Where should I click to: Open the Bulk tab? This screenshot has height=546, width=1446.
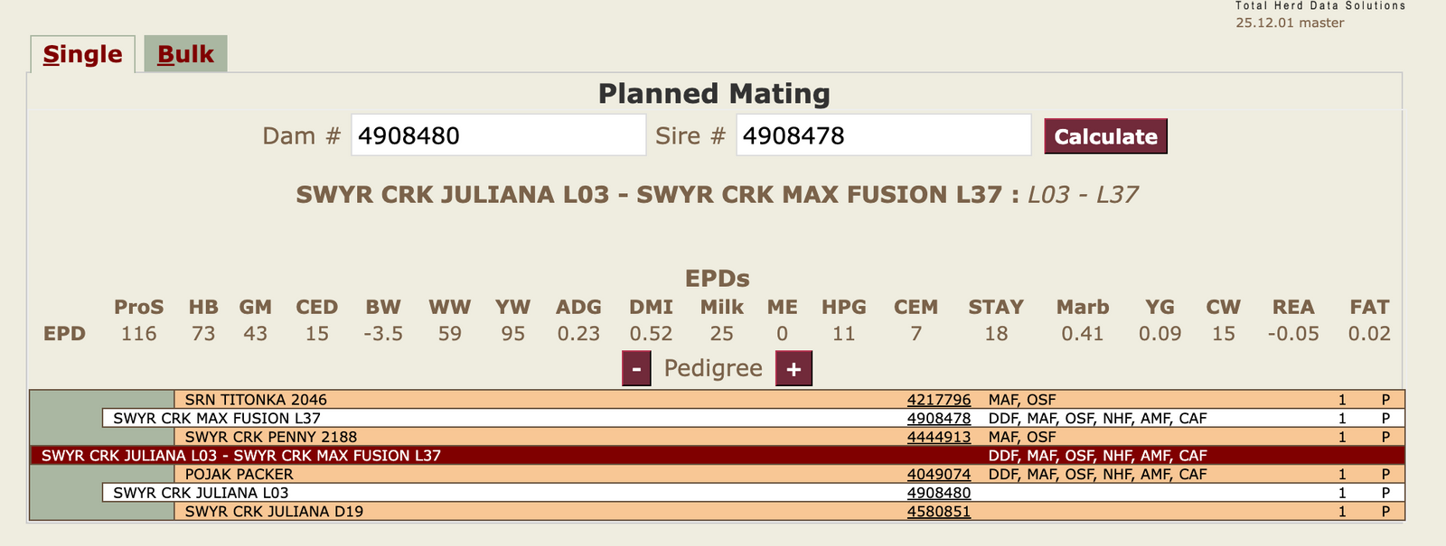[185, 54]
